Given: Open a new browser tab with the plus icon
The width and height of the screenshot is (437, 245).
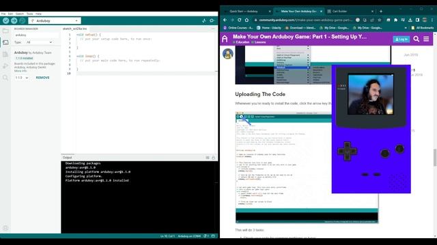Looking at the screenshot, I should click(x=381, y=12).
